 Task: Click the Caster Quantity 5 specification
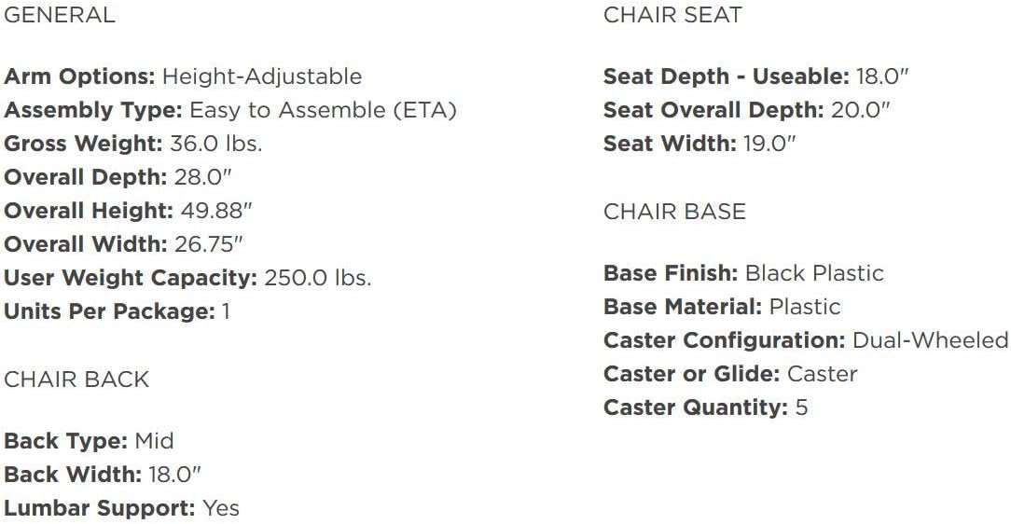[705, 407]
